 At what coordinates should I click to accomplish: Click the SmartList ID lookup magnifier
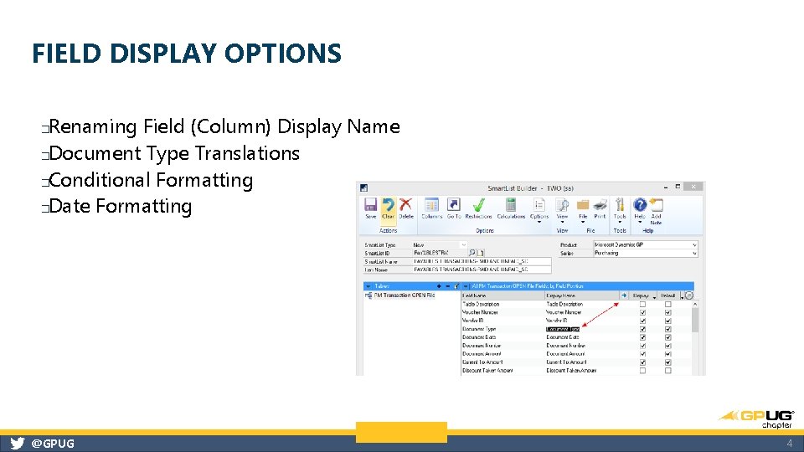click(472, 253)
